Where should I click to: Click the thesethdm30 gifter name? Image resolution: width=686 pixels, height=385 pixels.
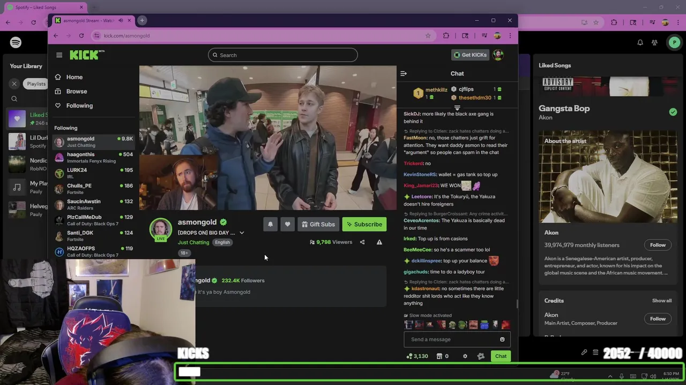(x=475, y=98)
